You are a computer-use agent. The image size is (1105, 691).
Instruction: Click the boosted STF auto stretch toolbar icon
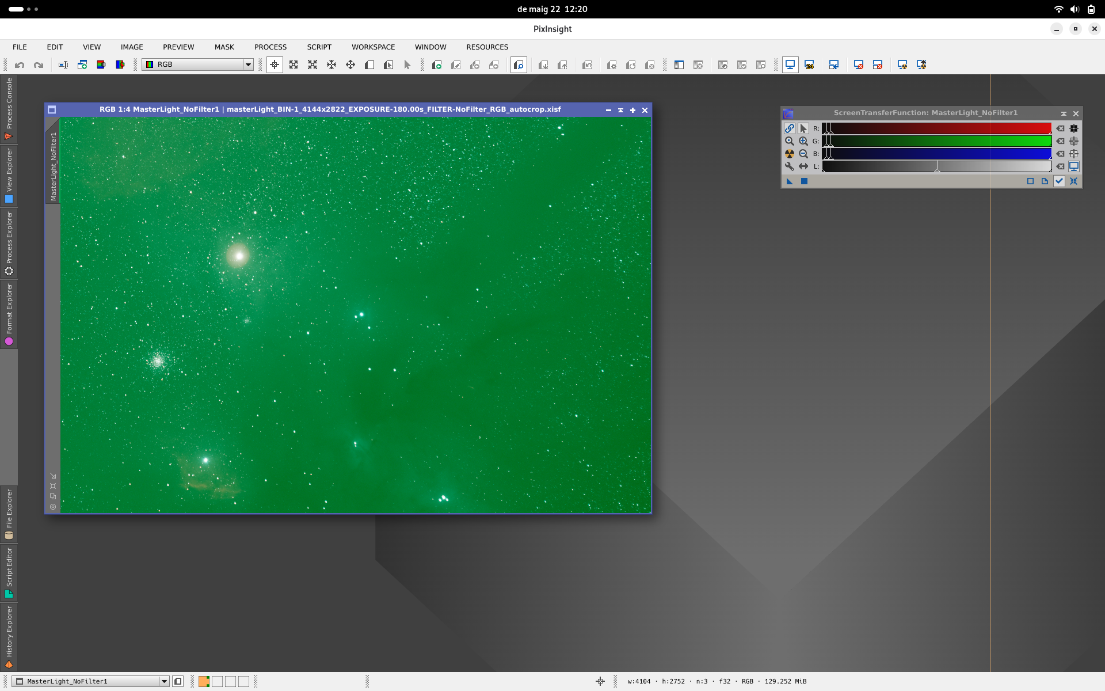[x=921, y=65]
